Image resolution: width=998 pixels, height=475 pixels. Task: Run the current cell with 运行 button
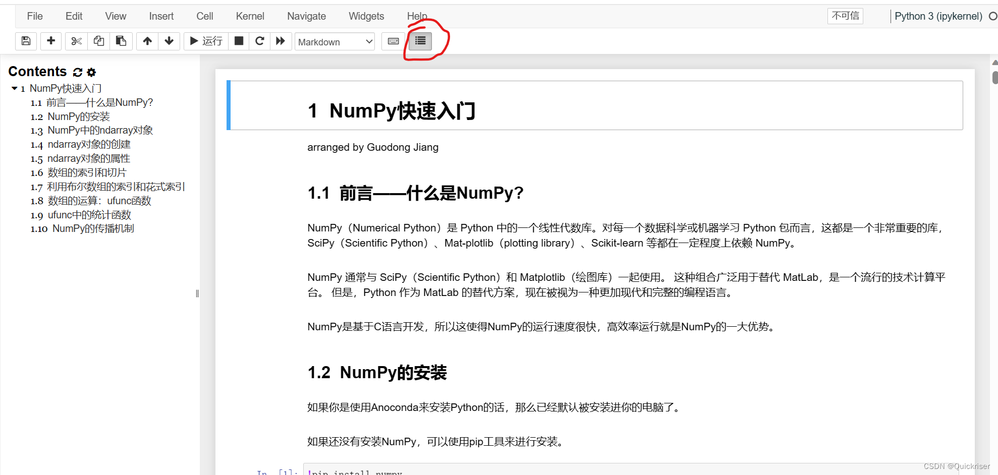[205, 41]
